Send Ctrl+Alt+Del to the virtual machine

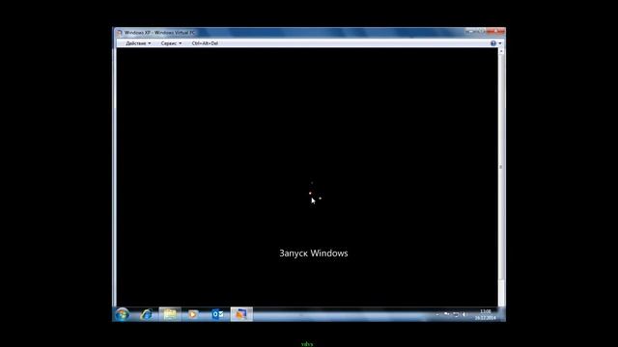[x=205, y=43]
